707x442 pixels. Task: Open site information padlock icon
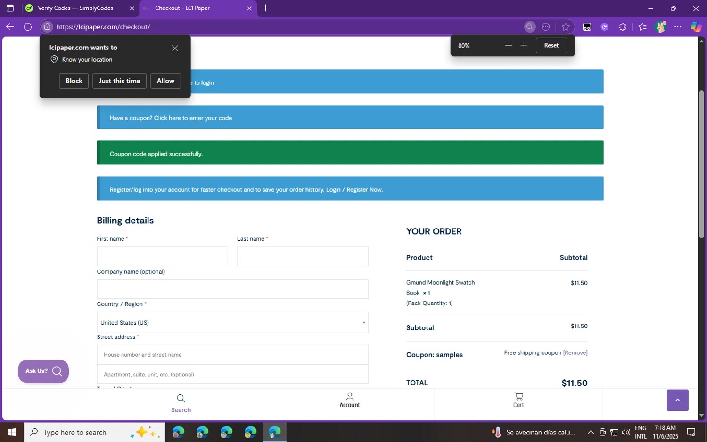pos(47,27)
